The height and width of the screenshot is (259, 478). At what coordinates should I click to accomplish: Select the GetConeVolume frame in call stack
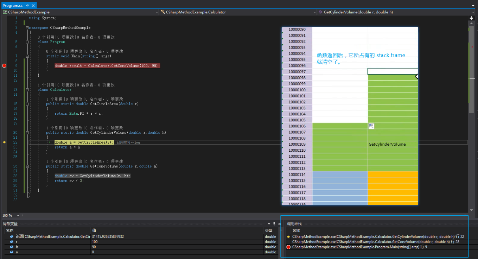(376, 242)
